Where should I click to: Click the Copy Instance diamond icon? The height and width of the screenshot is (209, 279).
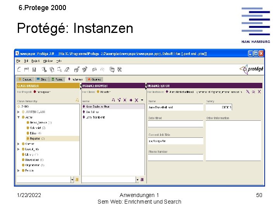pyautogui.click(x=131, y=100)
